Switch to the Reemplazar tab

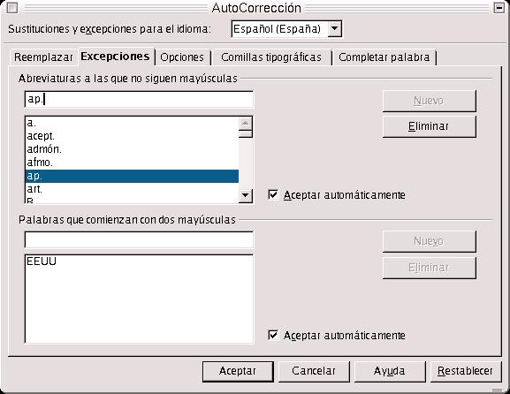(x=43, y=57)
